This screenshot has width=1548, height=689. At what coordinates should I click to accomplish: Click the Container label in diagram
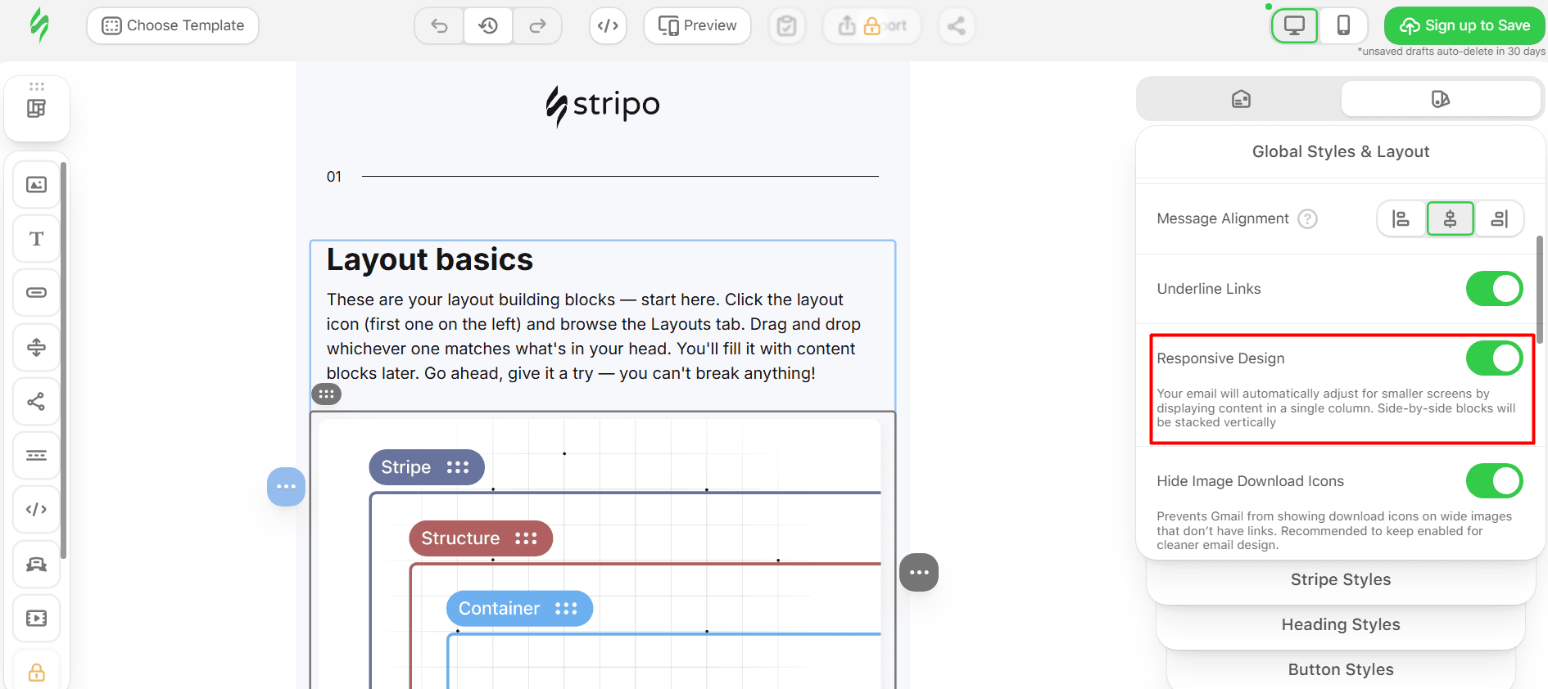tap(519, 609)
